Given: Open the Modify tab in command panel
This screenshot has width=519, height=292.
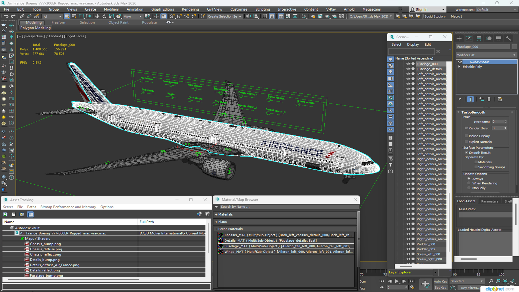Looking at the screenshot, I should point(469,38).
